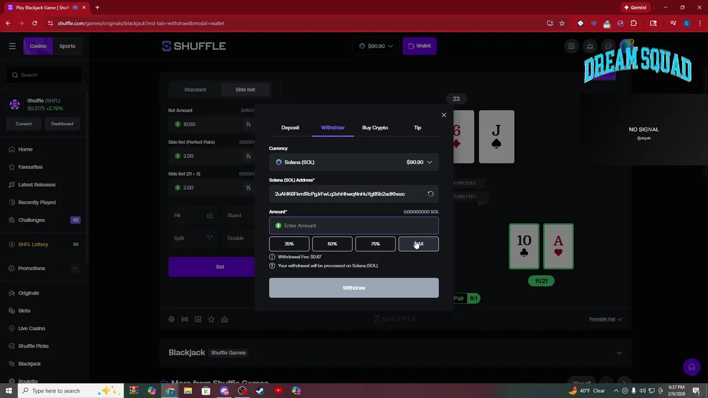Screen dimensions: 708x398
Task: Choose the 50% amount button
Action: (332, 244)
